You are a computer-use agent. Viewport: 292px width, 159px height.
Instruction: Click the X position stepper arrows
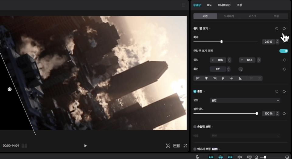click(x=229, y=60)
